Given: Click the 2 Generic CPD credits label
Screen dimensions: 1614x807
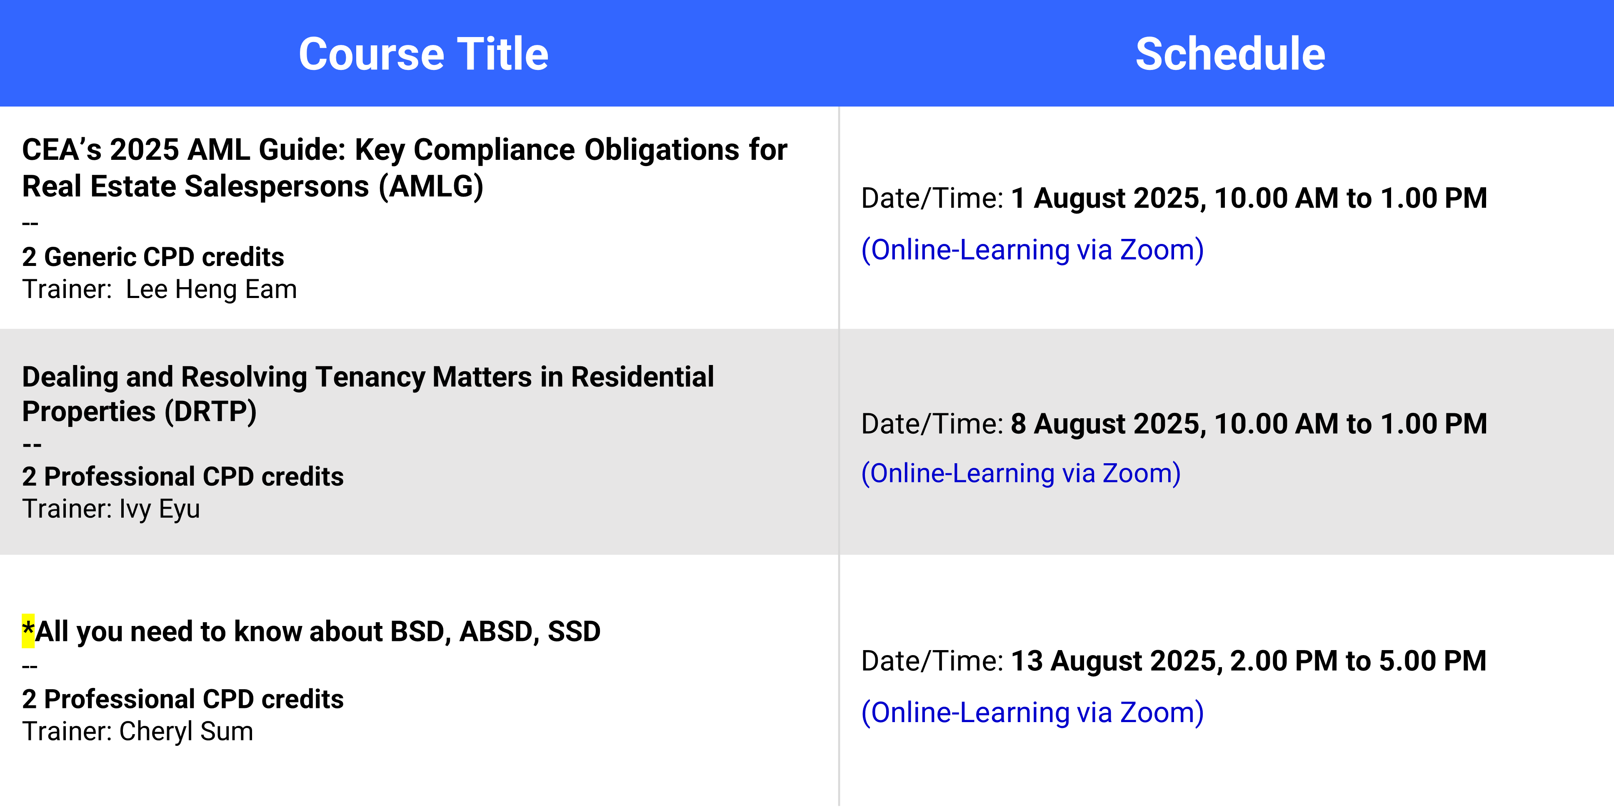Looking at the screenshot, I should [153, 257].
